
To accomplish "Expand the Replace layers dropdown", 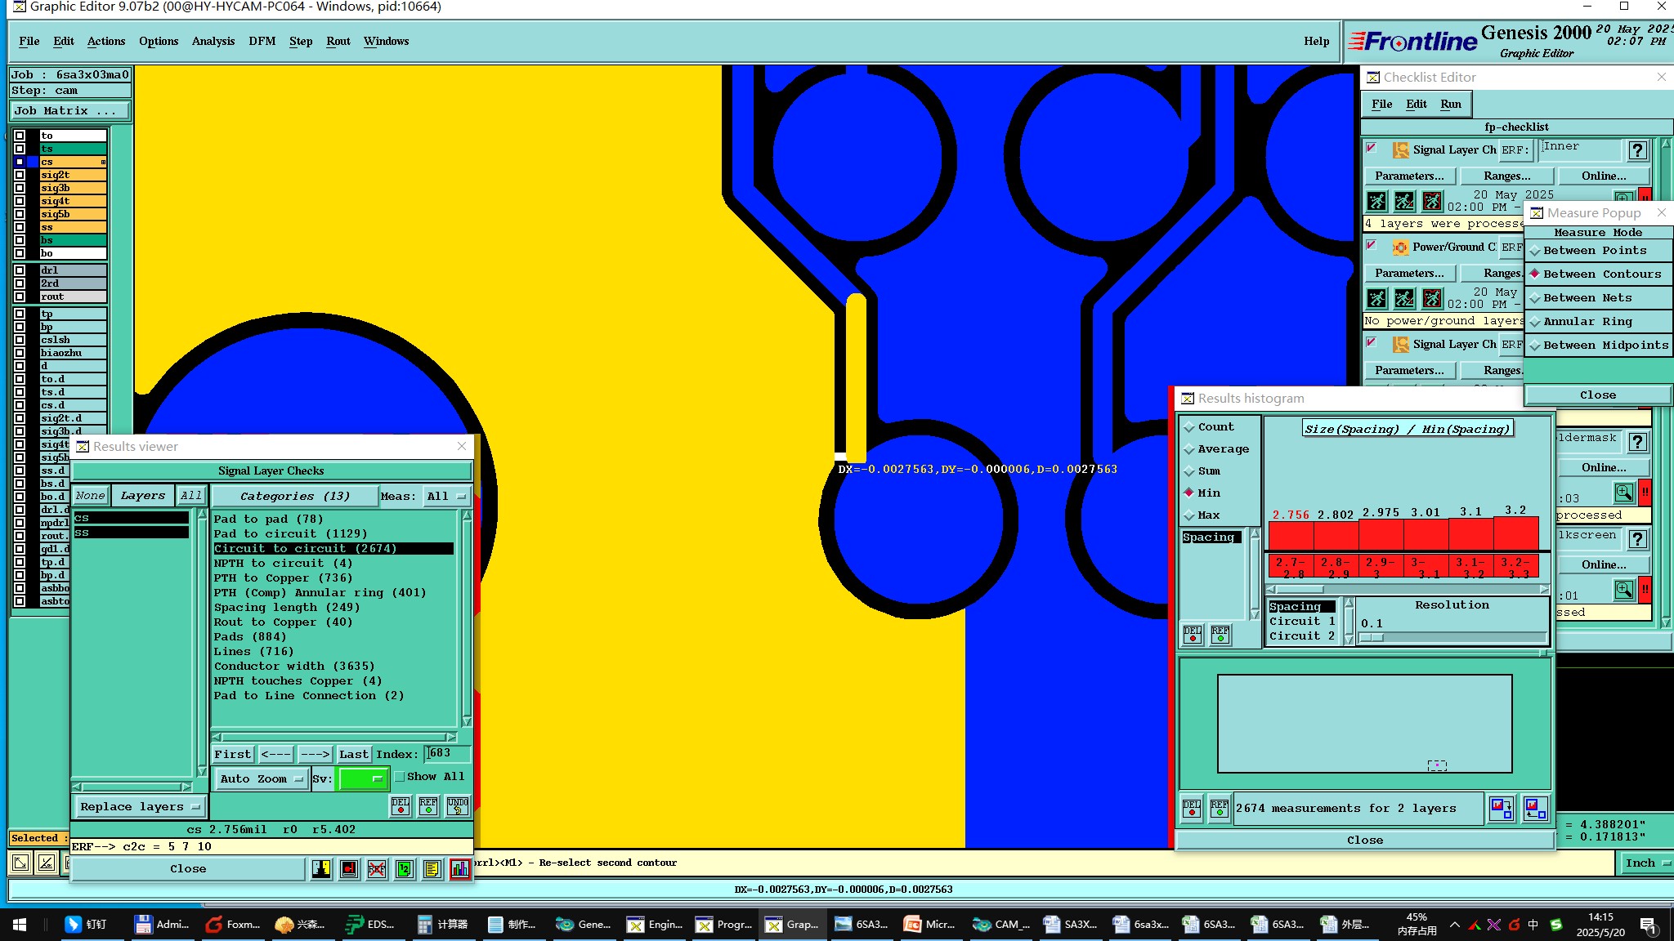I will click(x=140, y=807).
